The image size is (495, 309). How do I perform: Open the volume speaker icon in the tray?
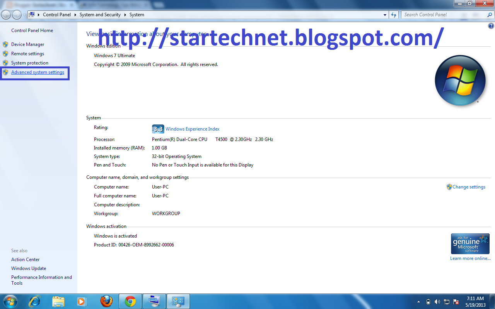tap(437, 302)
